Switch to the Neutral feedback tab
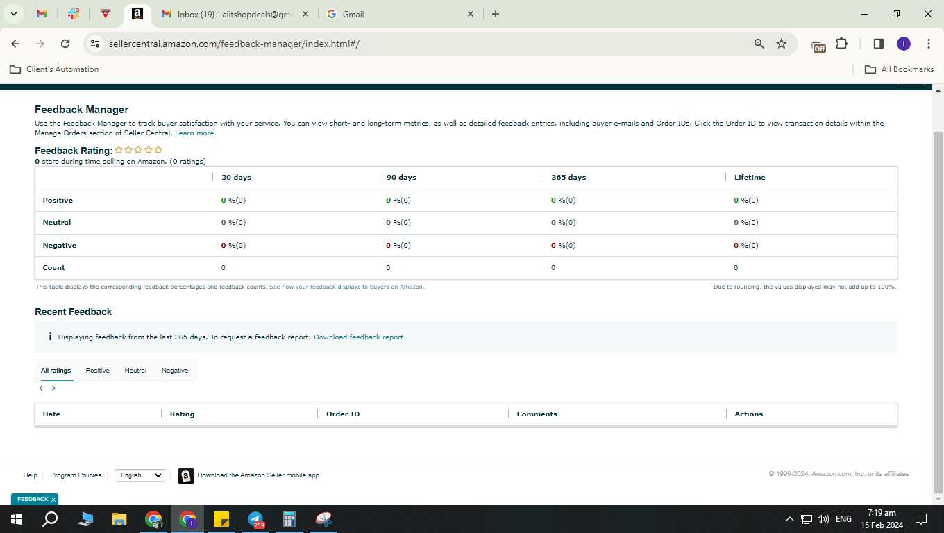The width and height of the screenshot is (944, 533). (135, 371)
